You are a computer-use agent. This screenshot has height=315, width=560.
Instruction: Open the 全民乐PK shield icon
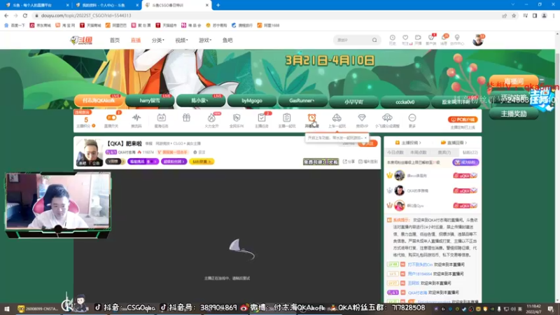click(237, 118)
